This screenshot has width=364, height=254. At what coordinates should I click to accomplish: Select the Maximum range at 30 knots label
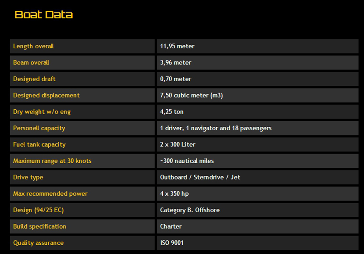tap(52, 161)
